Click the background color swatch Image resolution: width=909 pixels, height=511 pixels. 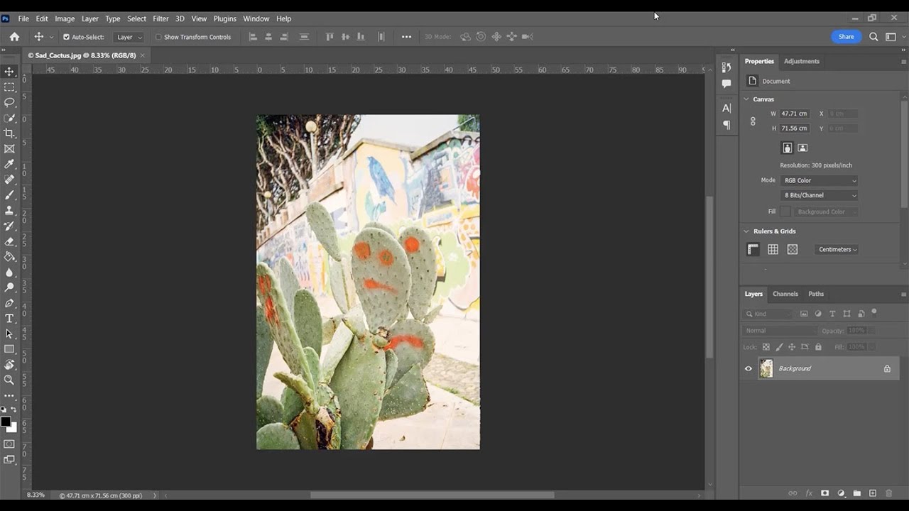coord(13,428)
